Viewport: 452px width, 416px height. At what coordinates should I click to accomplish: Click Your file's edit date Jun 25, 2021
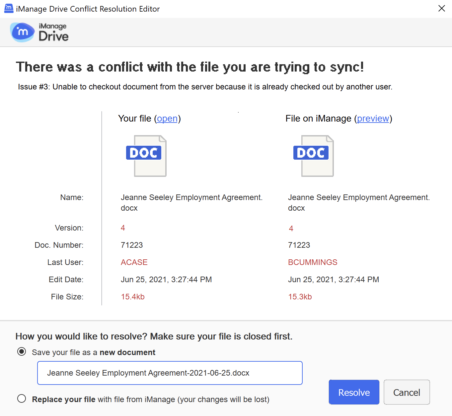pyautogui.click(x=166, y=280)
